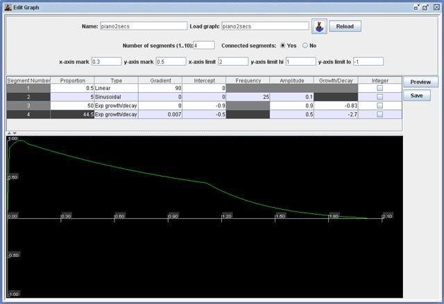Click the Edit Graph window title icon
The width and height of the screenshot is (444, 304).
(8, 8)
